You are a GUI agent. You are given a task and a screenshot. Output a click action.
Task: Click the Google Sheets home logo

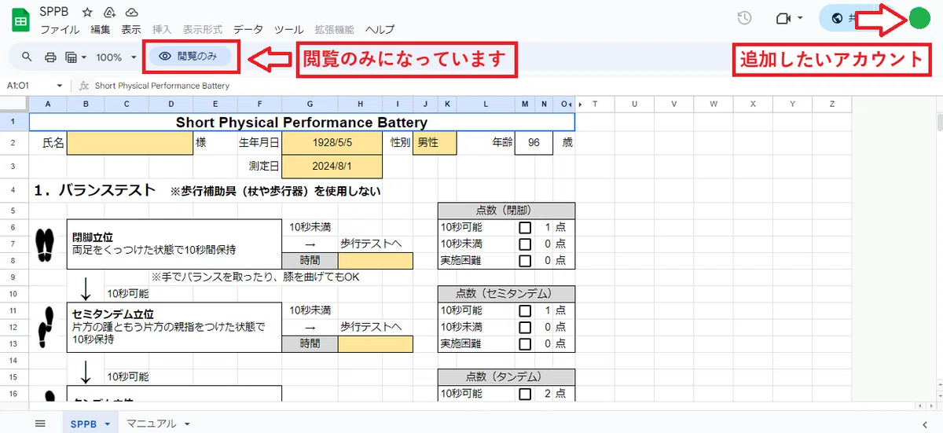pos(20,20)
